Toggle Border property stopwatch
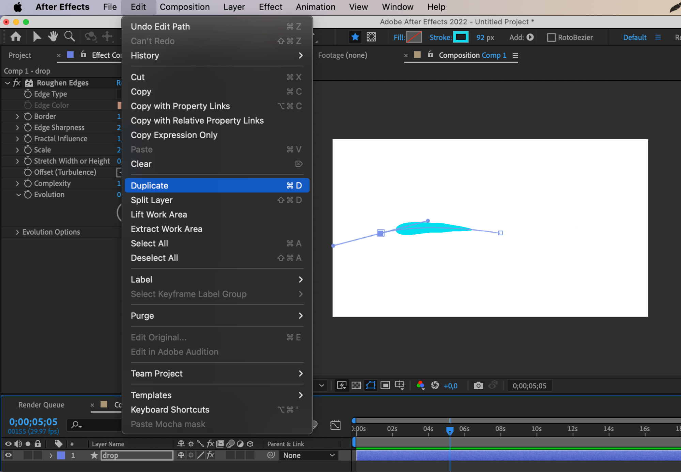 coord(28,116)
